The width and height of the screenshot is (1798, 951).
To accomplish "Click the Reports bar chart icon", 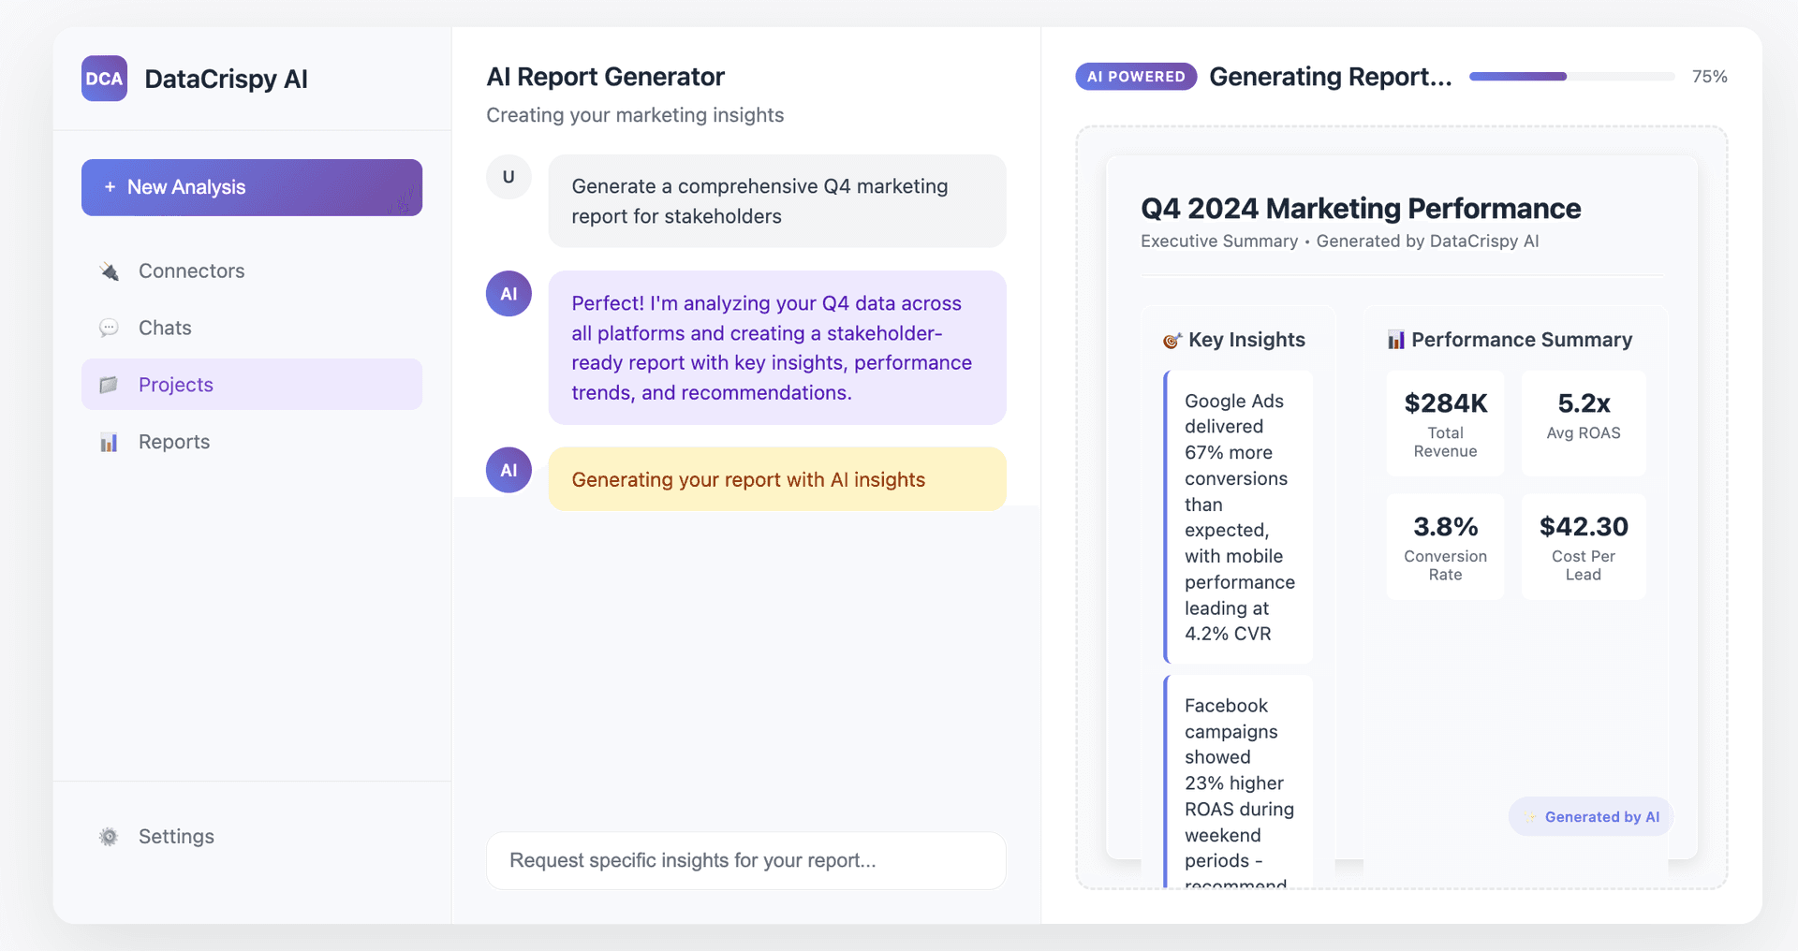I will (110, 442).
